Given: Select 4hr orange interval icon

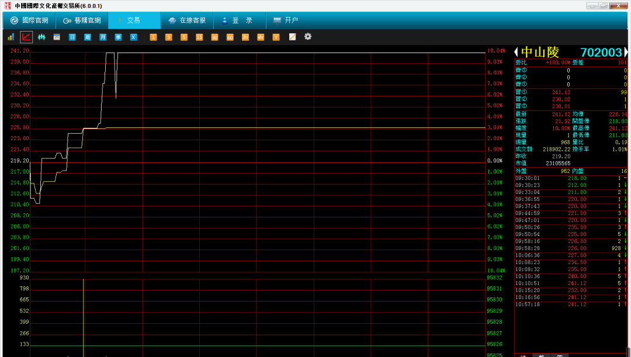Looking at the screenshot, I should click(x=261, y=37).
